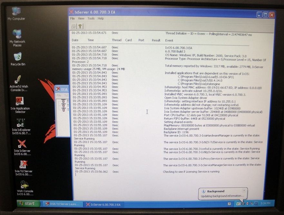Viewport: 284px width, 215px height.
Task: Click "Open Ixia System Adapter driver" log line
Action: tap(186, 98)
